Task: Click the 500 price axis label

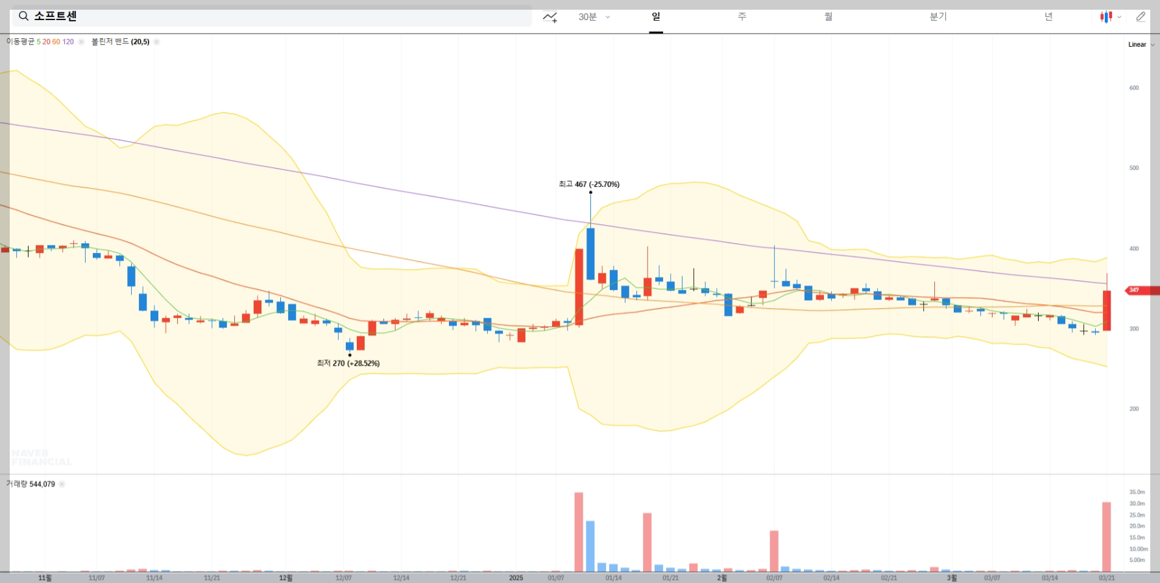Action: pyautogui.click(x=1134, y=168)
